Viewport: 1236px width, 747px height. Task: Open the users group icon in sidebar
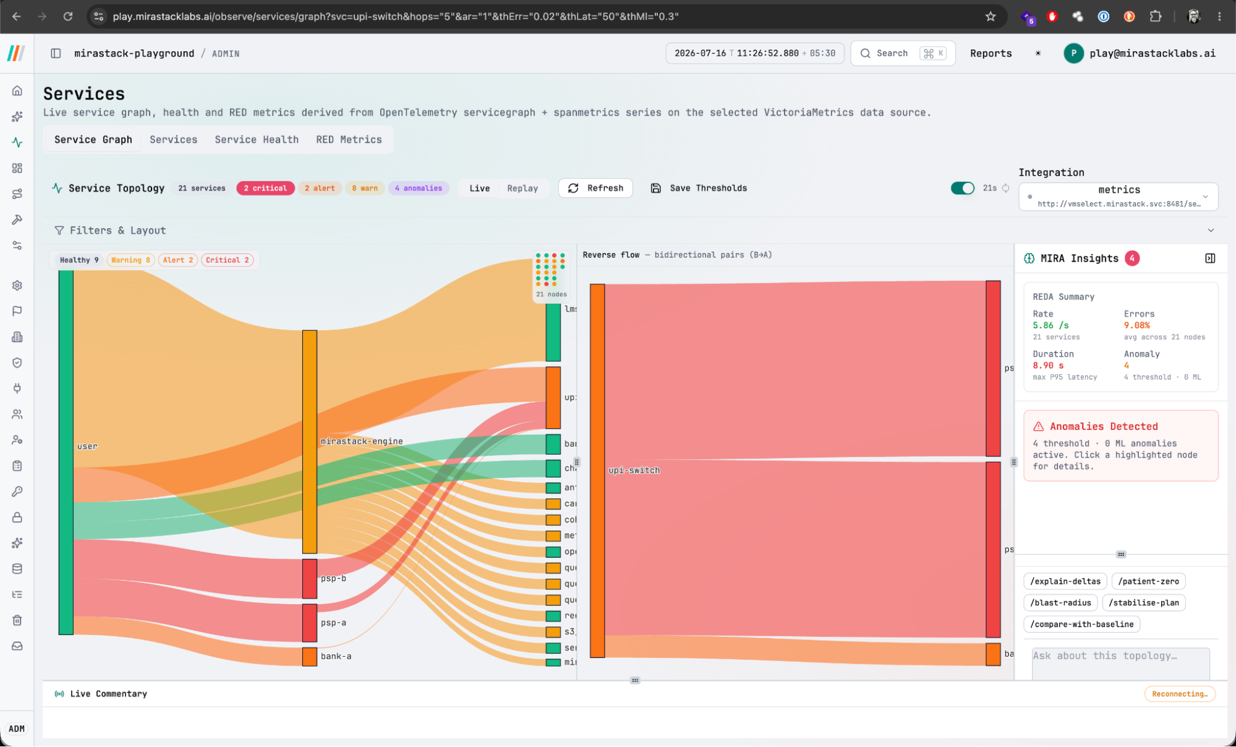tap(17, 414)
